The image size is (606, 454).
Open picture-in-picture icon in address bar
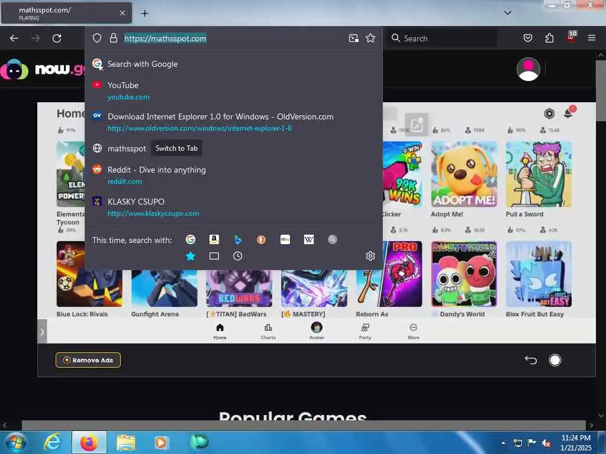pos(354,38)
